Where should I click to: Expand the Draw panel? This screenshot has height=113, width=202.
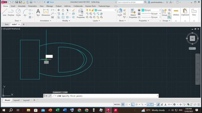pos(18,21)
